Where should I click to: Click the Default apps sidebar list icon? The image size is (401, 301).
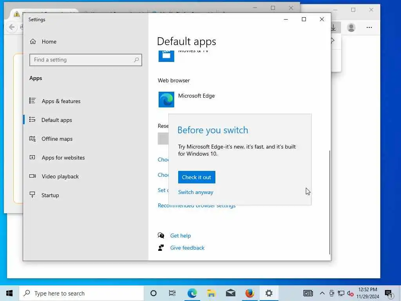(x=33, y=120)
